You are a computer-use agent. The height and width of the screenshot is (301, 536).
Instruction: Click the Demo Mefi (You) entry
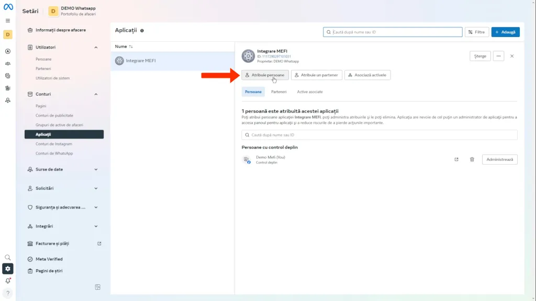pyautogui.click(x=271, y=157)
